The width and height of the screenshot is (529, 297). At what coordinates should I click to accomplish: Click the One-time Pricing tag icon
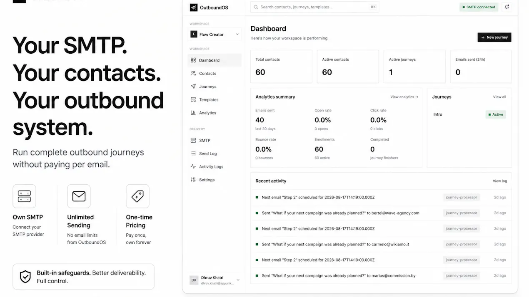tap(137, 196)
